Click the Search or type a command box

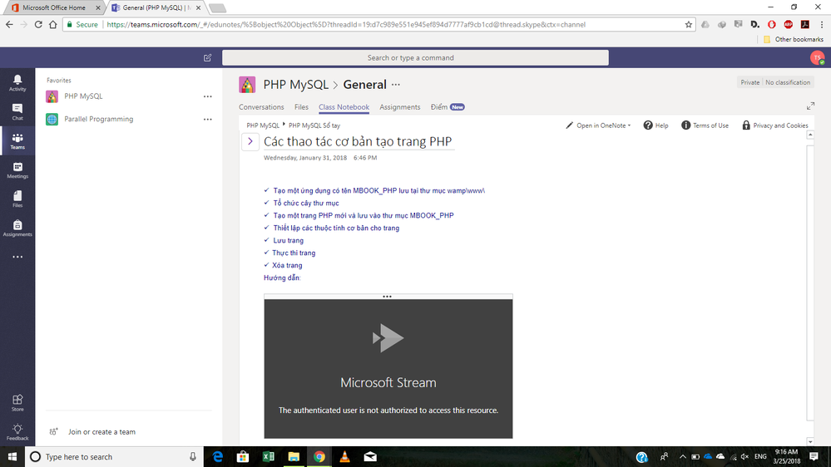[x=415, y=57]
